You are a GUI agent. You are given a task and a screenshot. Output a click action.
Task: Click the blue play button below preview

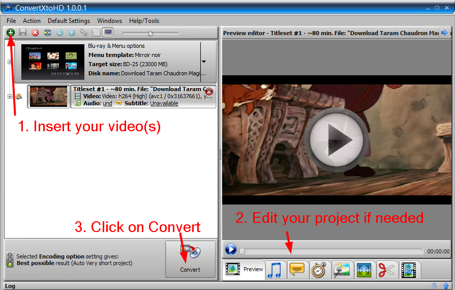[231, 249]
